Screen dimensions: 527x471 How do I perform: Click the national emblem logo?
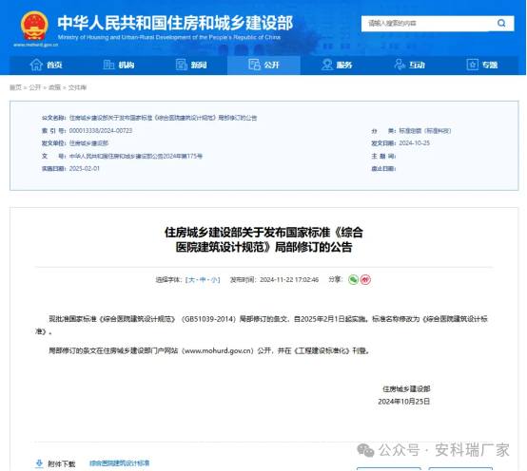coord(34,26)
